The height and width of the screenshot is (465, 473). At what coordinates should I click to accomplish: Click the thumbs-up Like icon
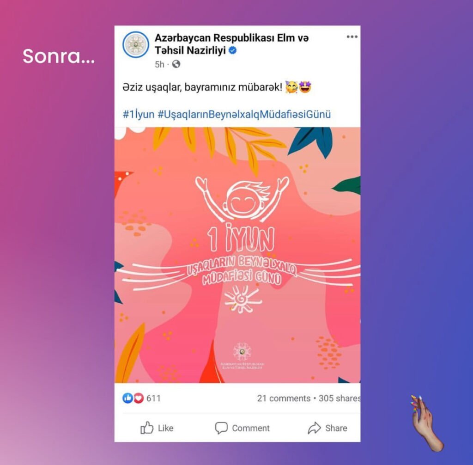[147, 428]
